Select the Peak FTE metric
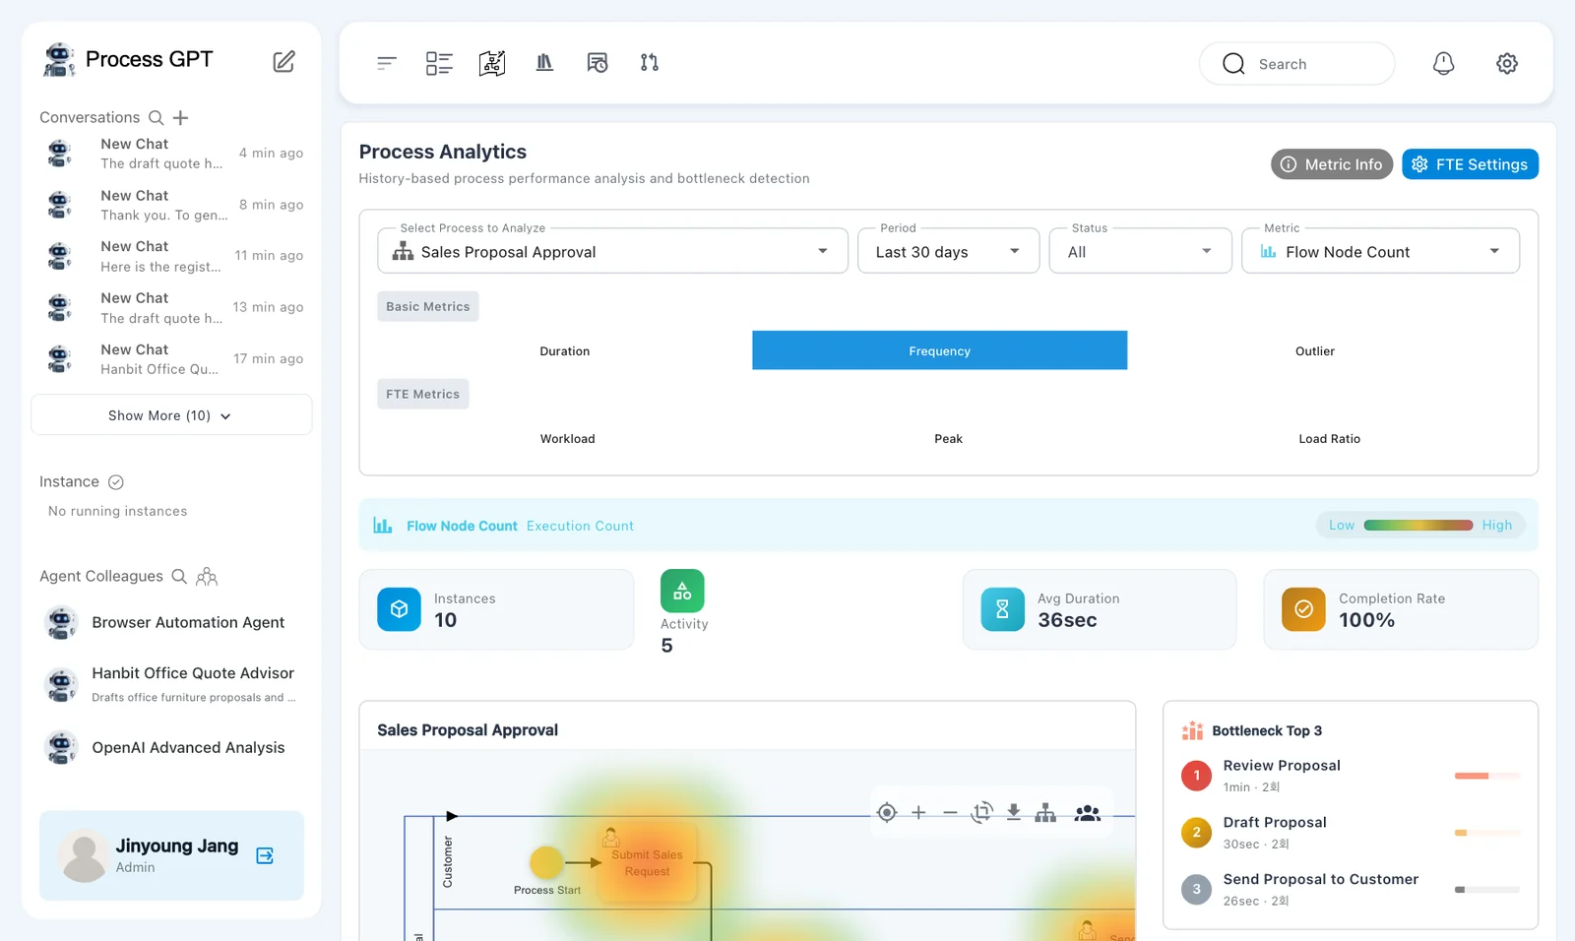The image size is (1575, 941). (948, 438)
